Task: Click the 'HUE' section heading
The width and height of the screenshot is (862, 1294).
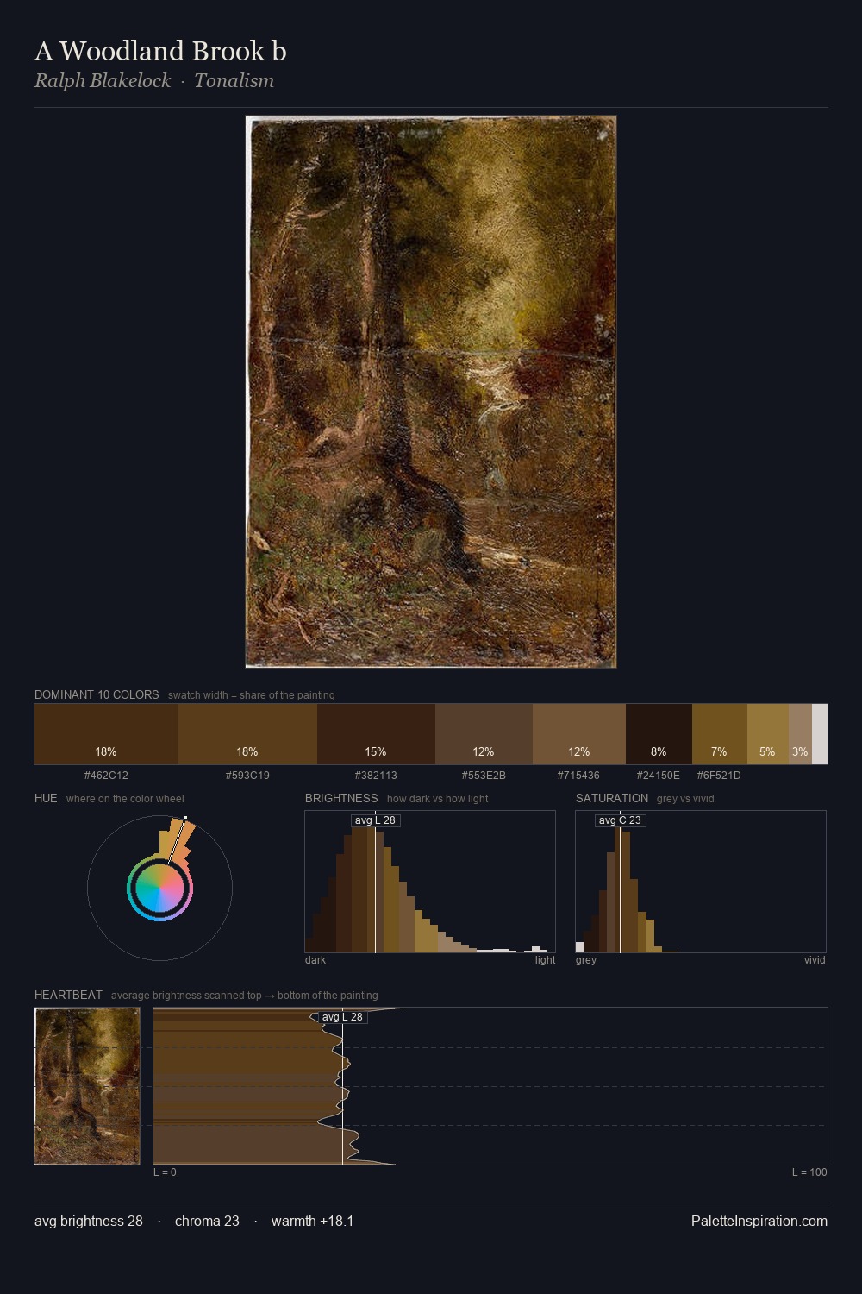Action: (46, 798)
